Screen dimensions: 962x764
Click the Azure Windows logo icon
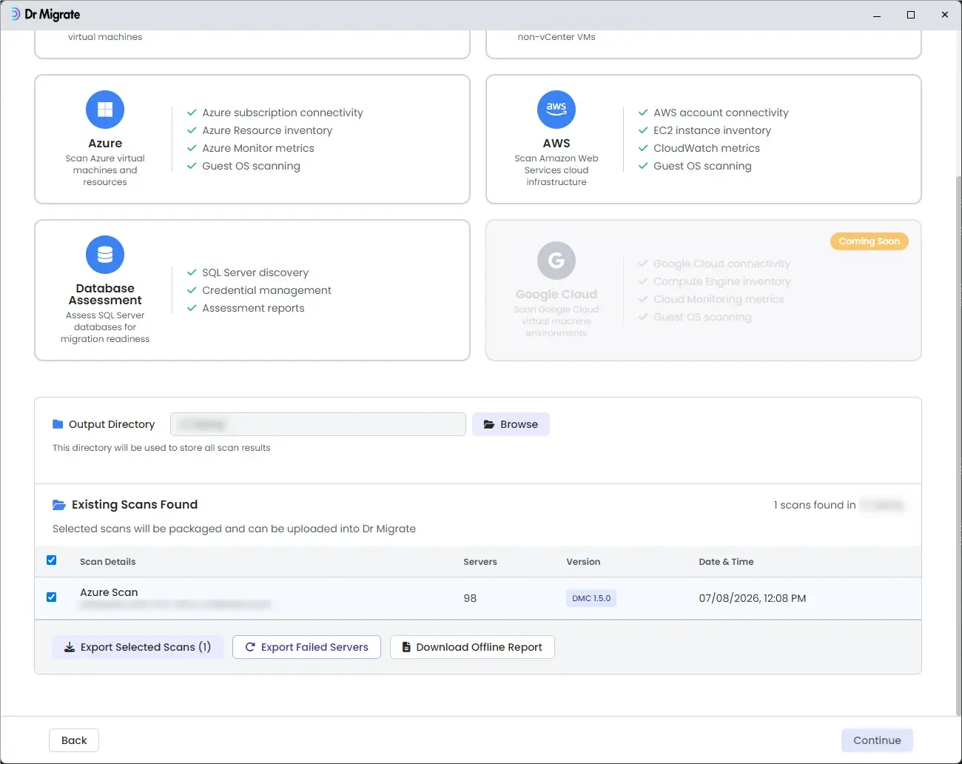(105, 110)
